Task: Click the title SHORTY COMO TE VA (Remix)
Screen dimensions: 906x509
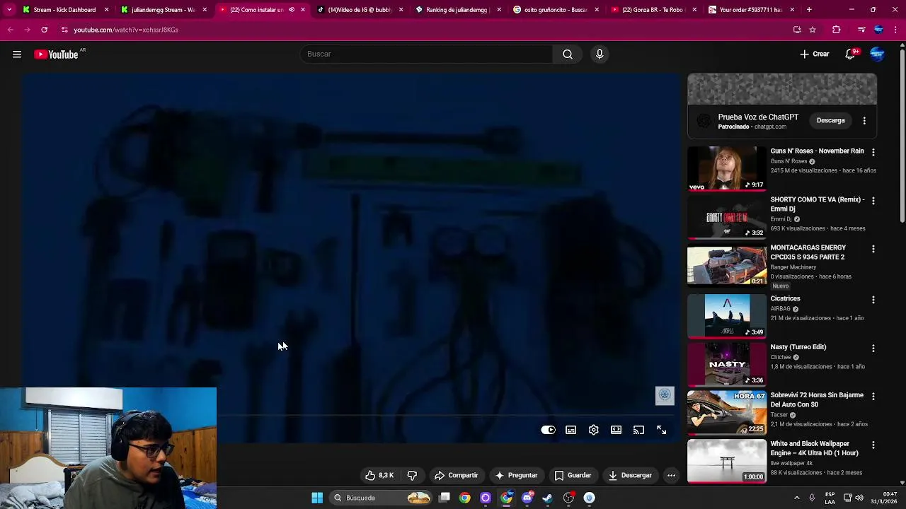Action: click(818, 204)
